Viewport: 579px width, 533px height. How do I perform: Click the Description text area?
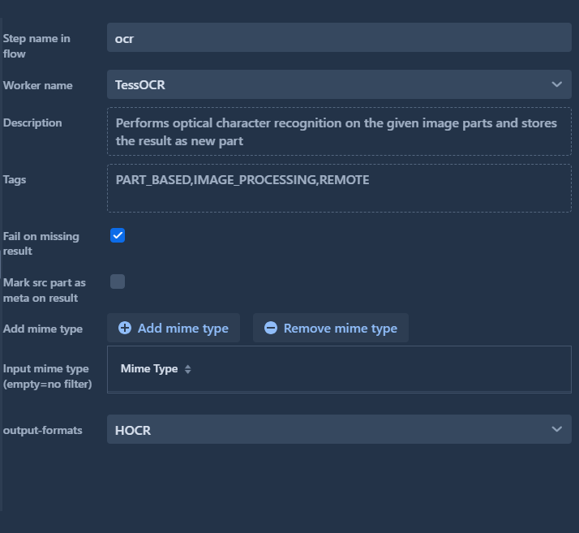pyautogui.click(x=339, y=131)
